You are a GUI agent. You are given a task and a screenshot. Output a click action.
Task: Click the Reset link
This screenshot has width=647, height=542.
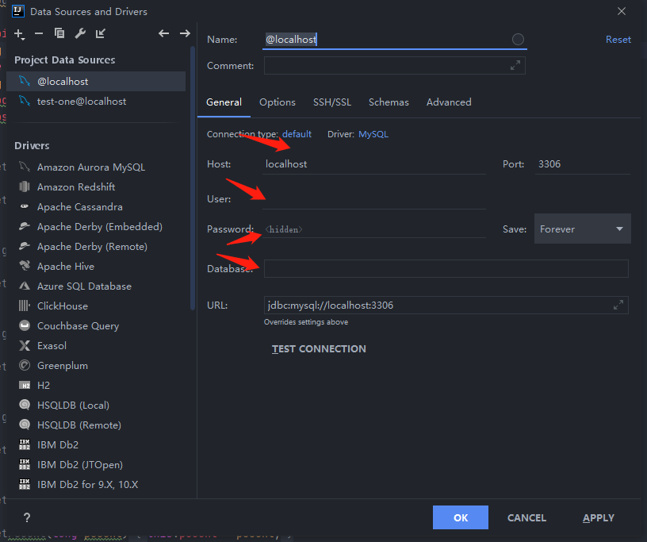coord(618,40)
